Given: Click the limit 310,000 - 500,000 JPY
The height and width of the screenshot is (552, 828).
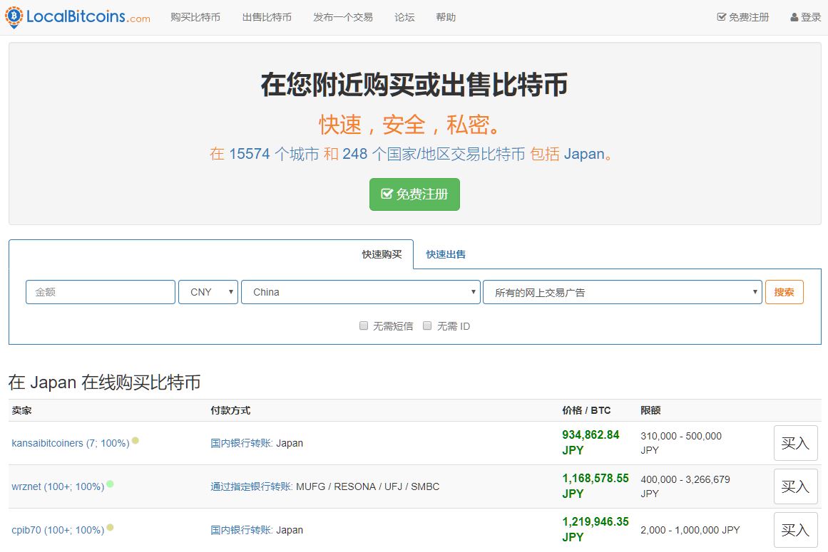Looking at the screenshot, I should point(680,443).
